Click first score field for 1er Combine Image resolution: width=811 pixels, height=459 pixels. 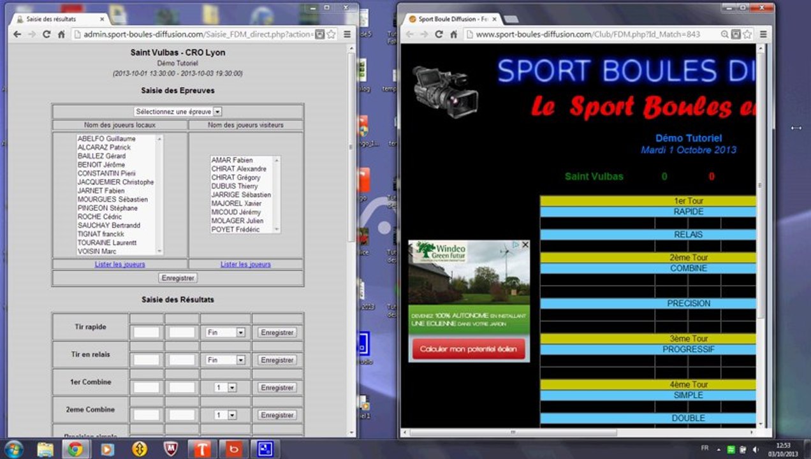click(x=147, y=388)
